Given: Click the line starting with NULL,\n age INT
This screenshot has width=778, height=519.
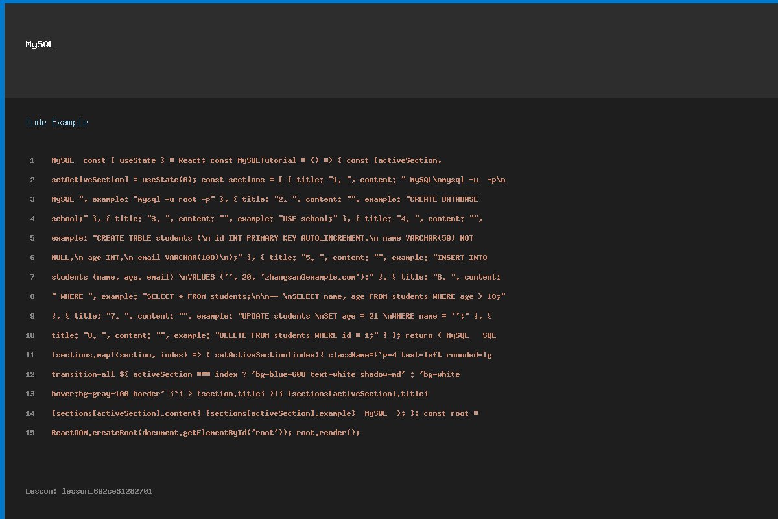Looking at the screenshot, I should point(269,258).
